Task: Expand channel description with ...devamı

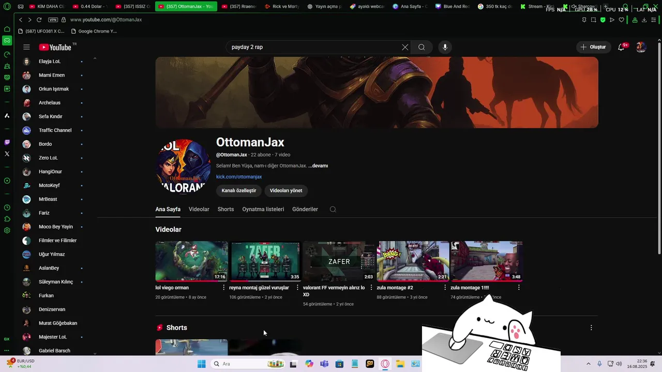Action: point(318,166)
